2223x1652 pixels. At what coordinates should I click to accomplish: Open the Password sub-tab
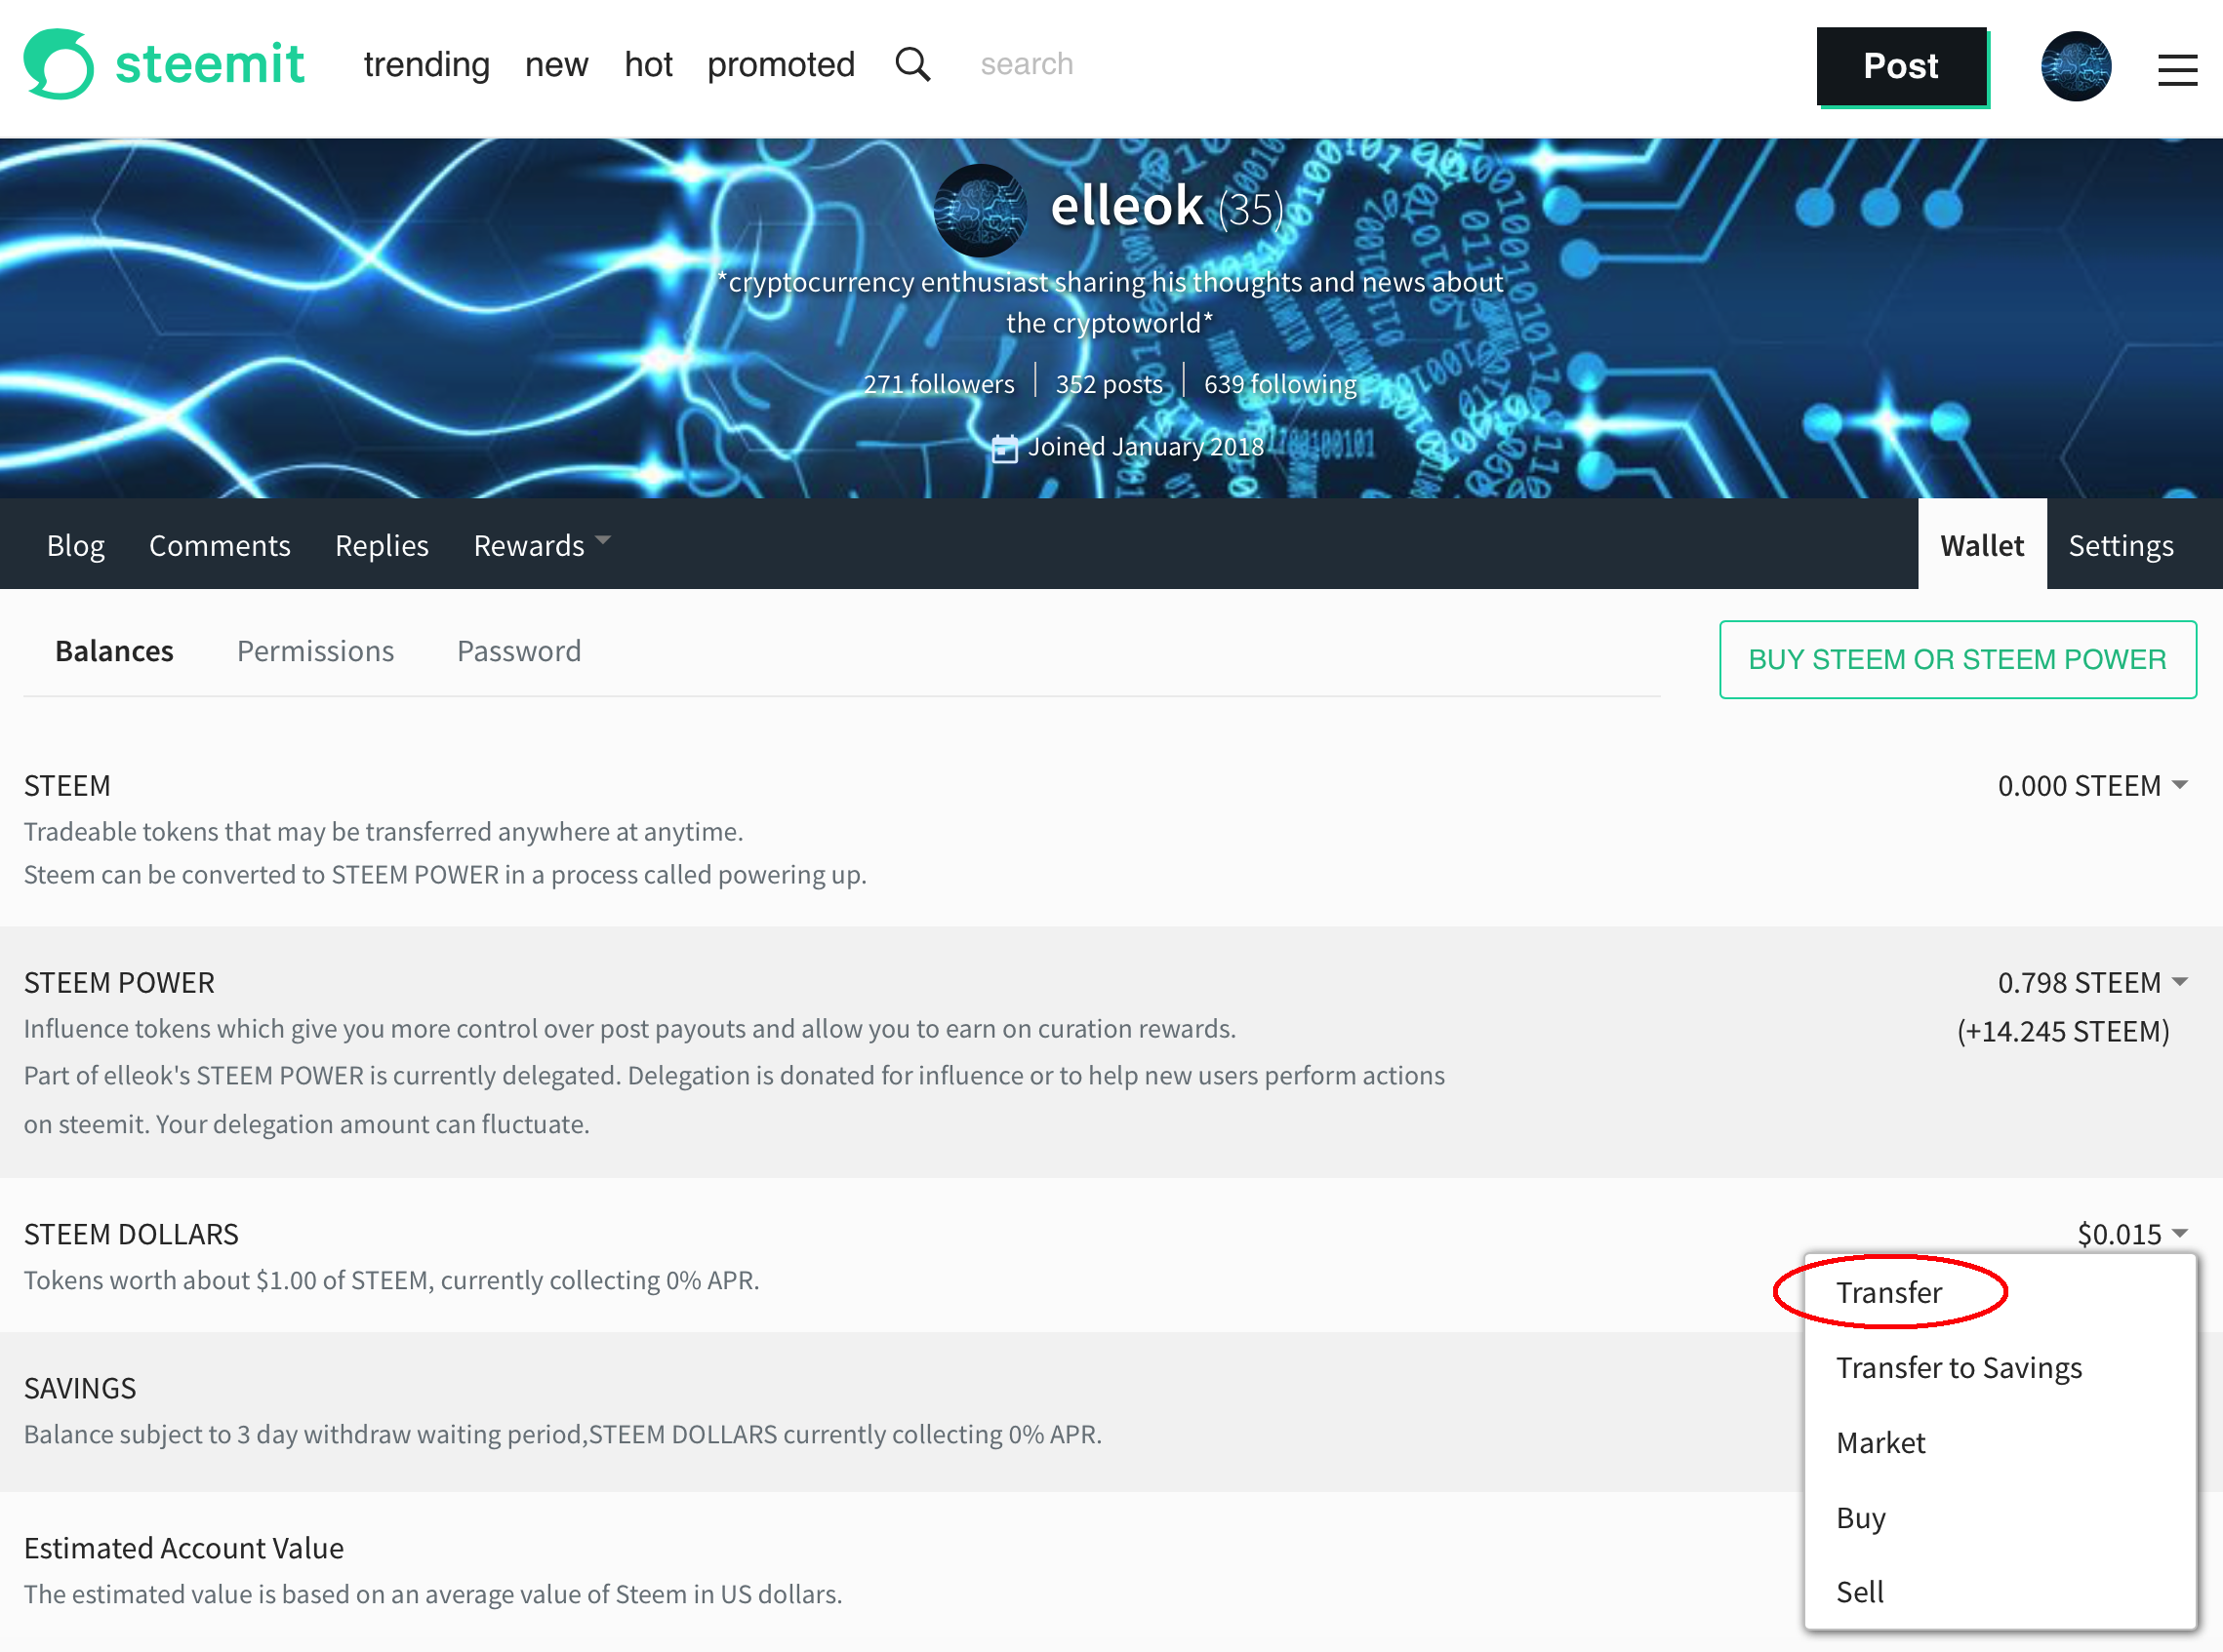519,651
